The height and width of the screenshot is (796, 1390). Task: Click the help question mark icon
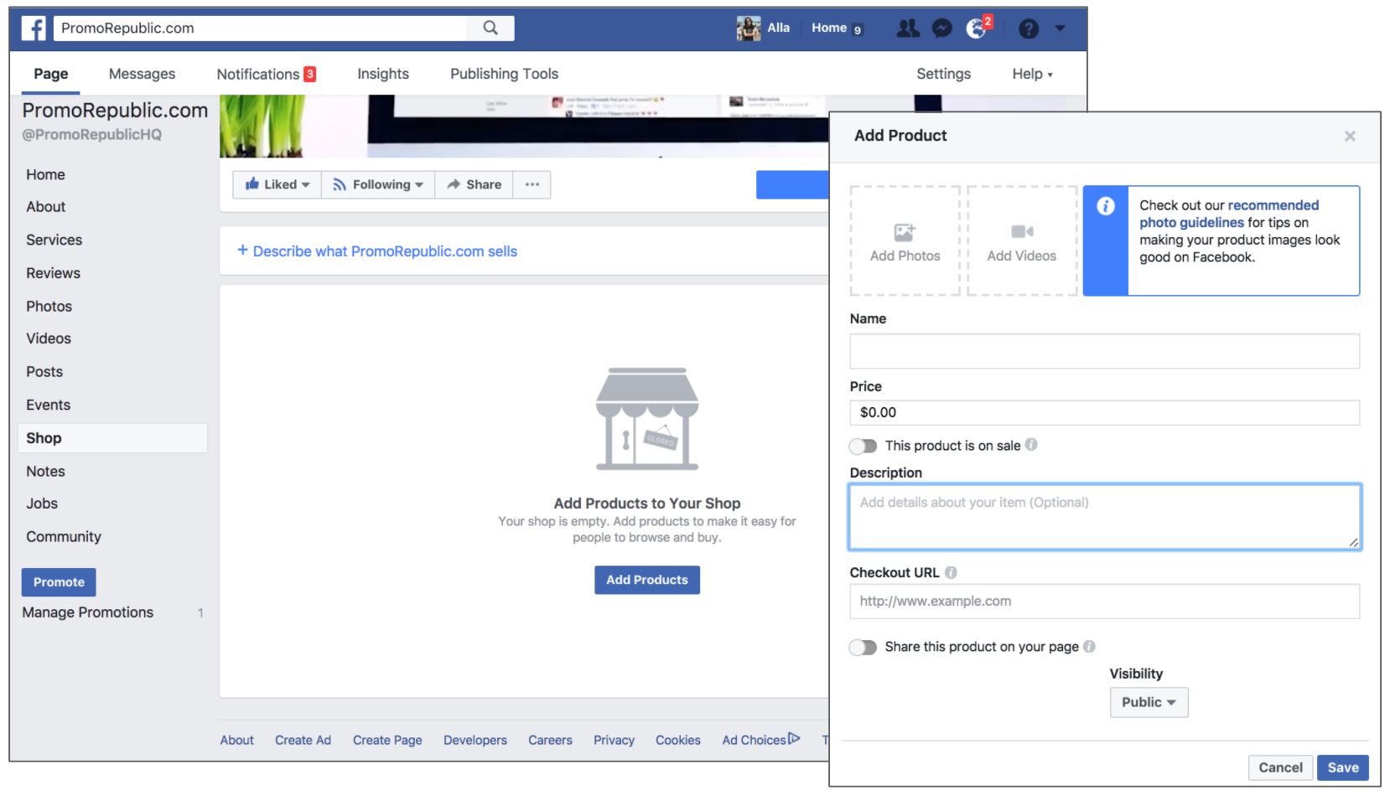[x=1029, y=29]
